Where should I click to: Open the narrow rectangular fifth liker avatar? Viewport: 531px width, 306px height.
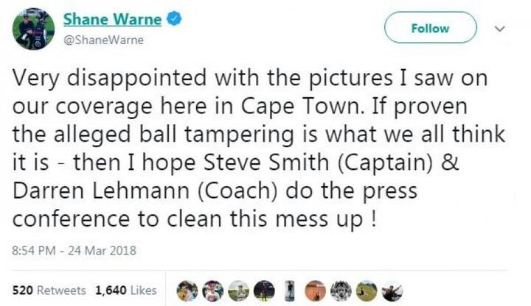tap(290, 291)
